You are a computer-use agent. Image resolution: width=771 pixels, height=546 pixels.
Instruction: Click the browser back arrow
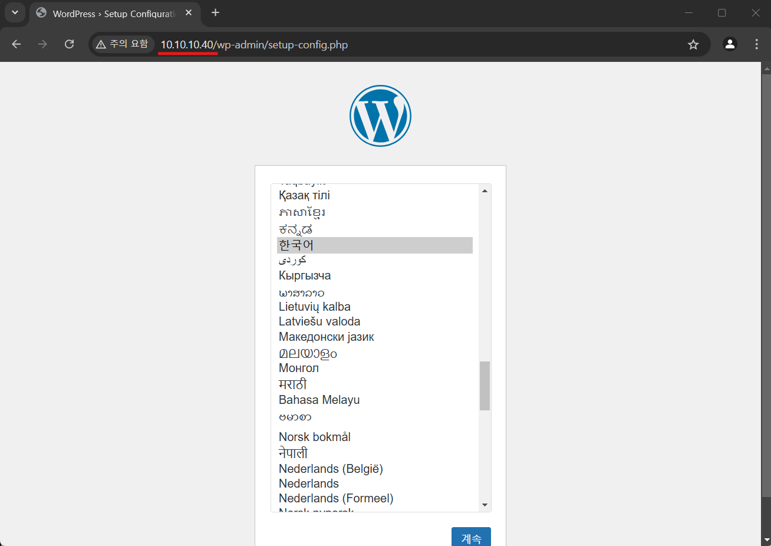[17, 44]
